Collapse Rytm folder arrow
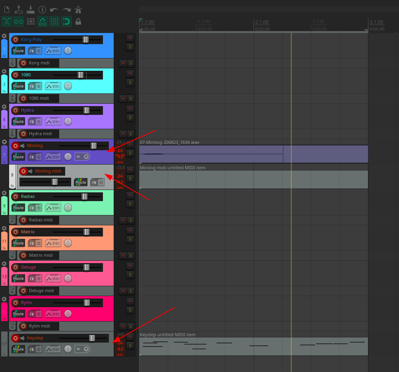This screenshot has height=372, width=399. coord(4,299)
